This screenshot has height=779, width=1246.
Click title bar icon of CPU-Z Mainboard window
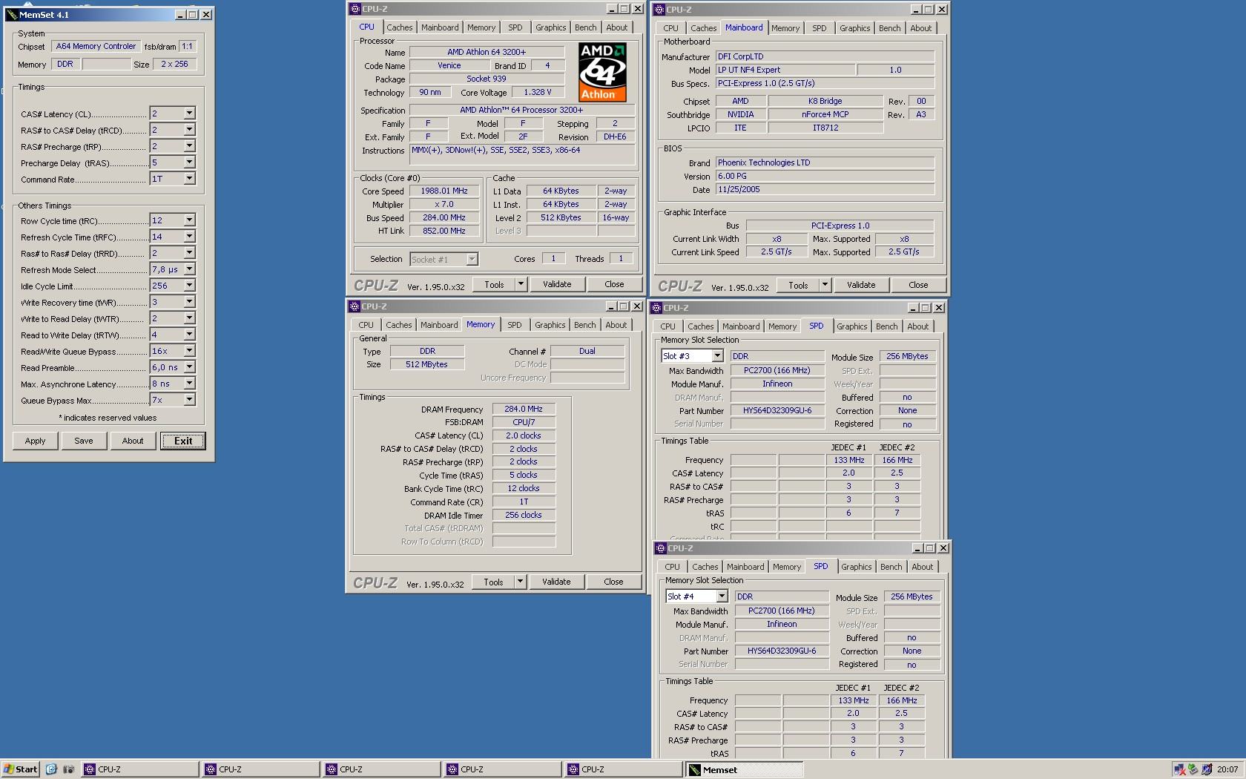(x=659, y=10)
